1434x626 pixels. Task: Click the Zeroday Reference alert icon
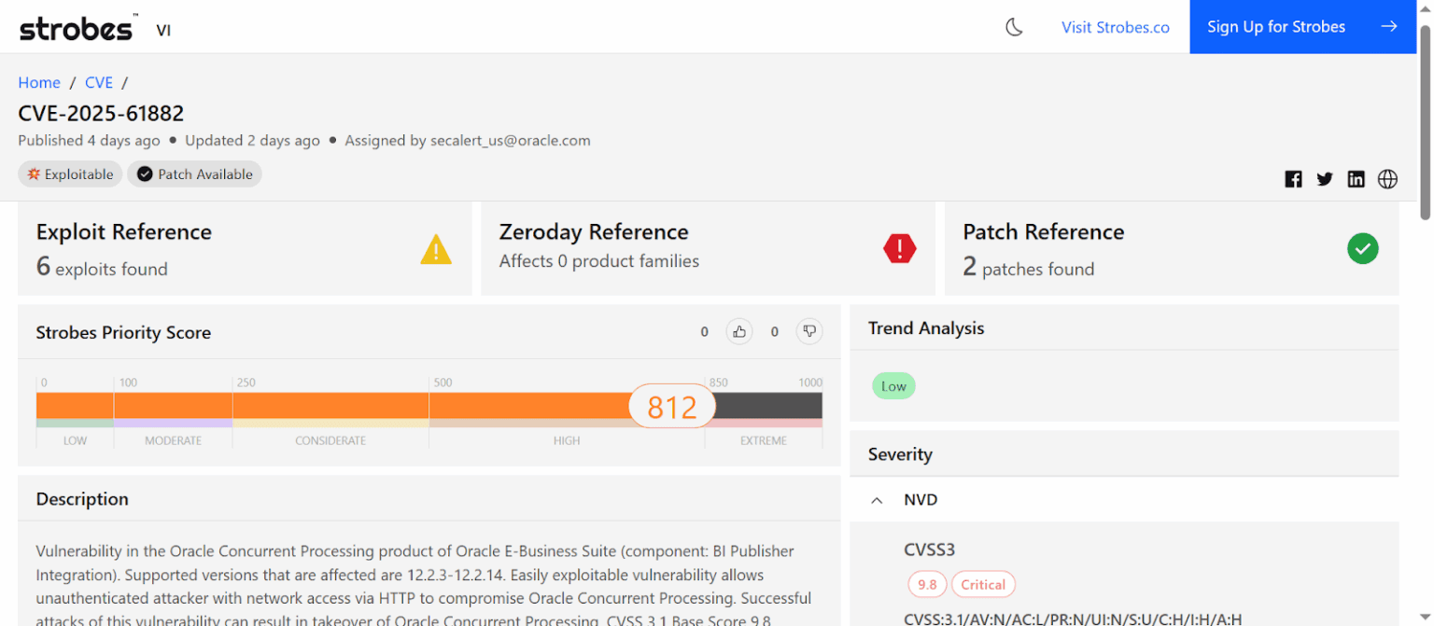[x=899, y=248]
